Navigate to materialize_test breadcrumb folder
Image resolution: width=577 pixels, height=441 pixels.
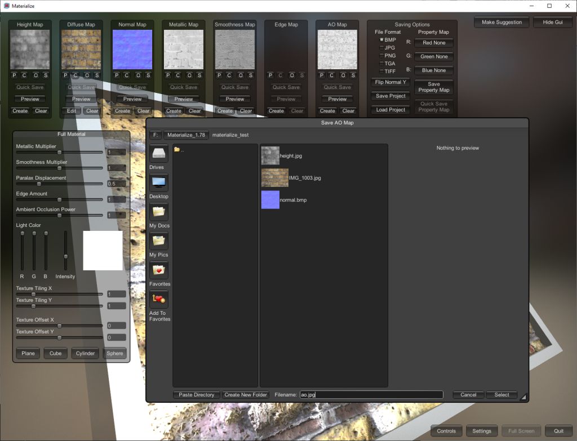click(x=230, y=135)
